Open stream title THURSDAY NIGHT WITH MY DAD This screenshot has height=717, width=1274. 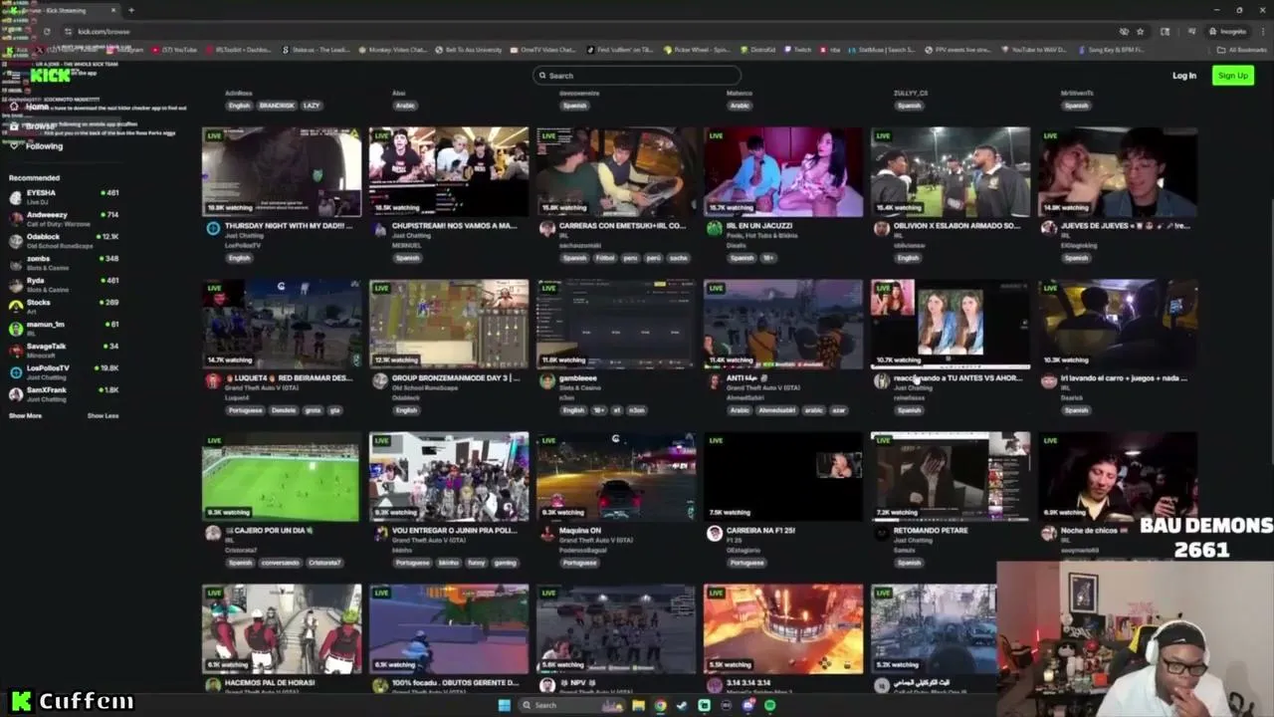click(289, 226)
